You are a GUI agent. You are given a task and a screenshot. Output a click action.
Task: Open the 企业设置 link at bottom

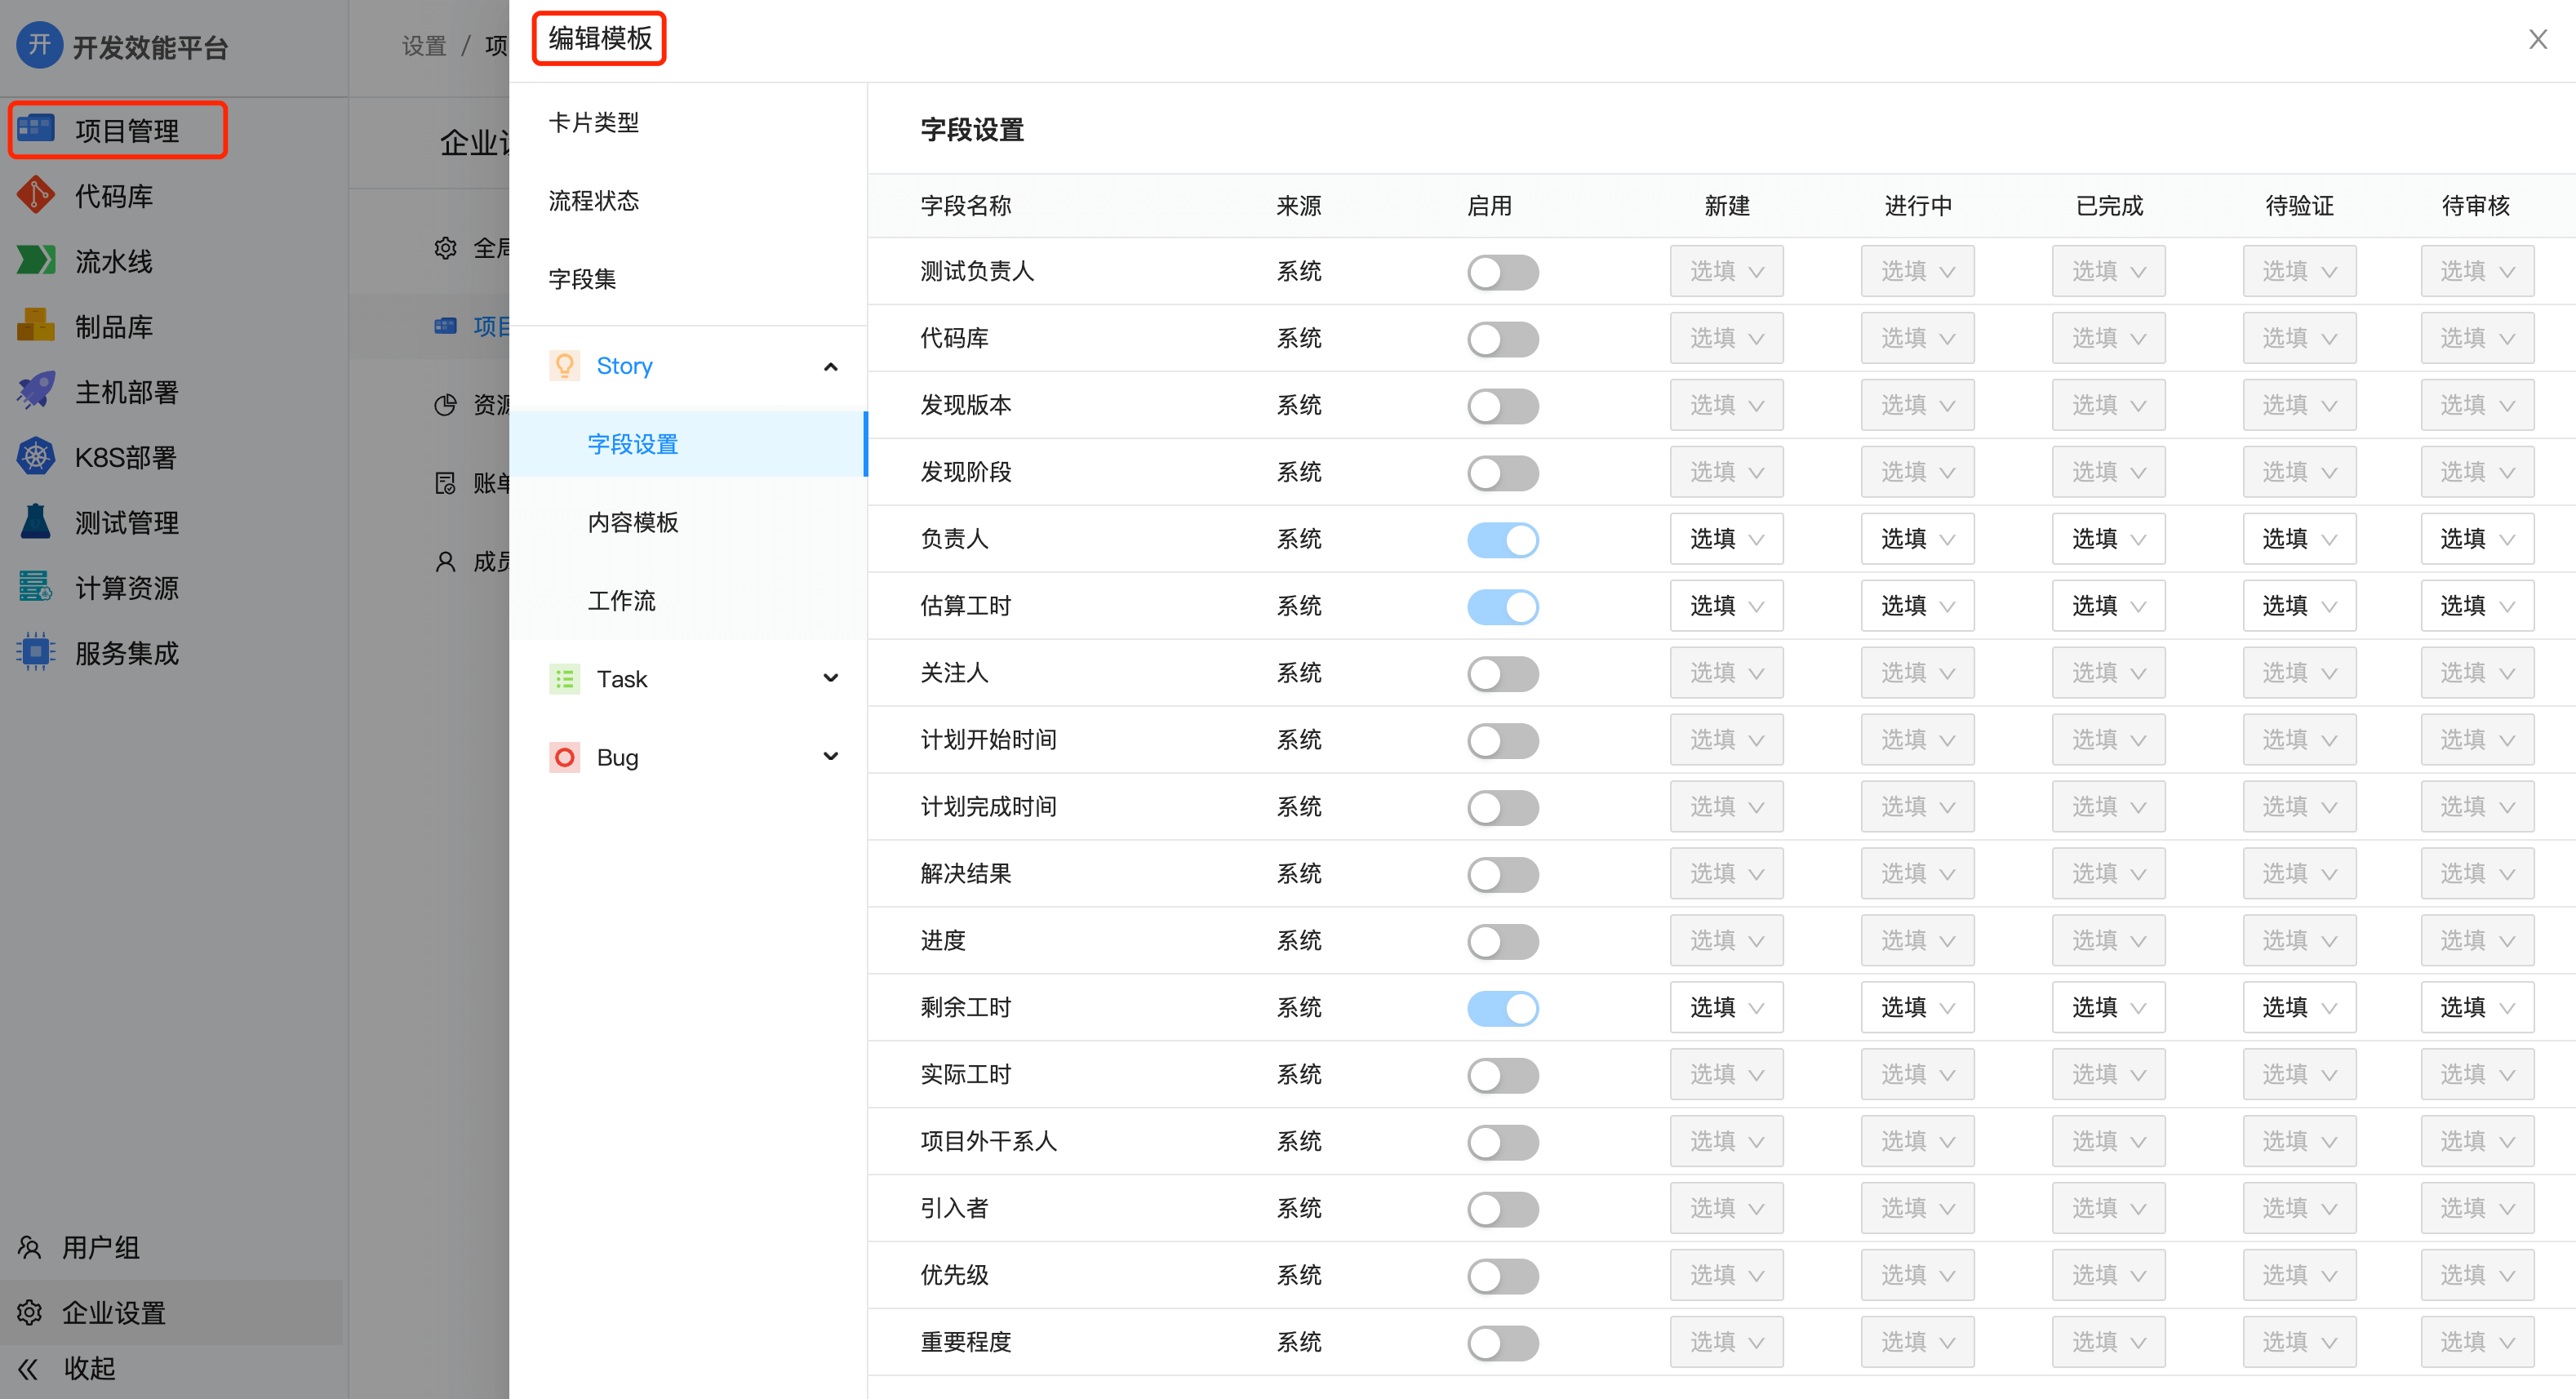pyautogui.click(x=113, y=1312)
